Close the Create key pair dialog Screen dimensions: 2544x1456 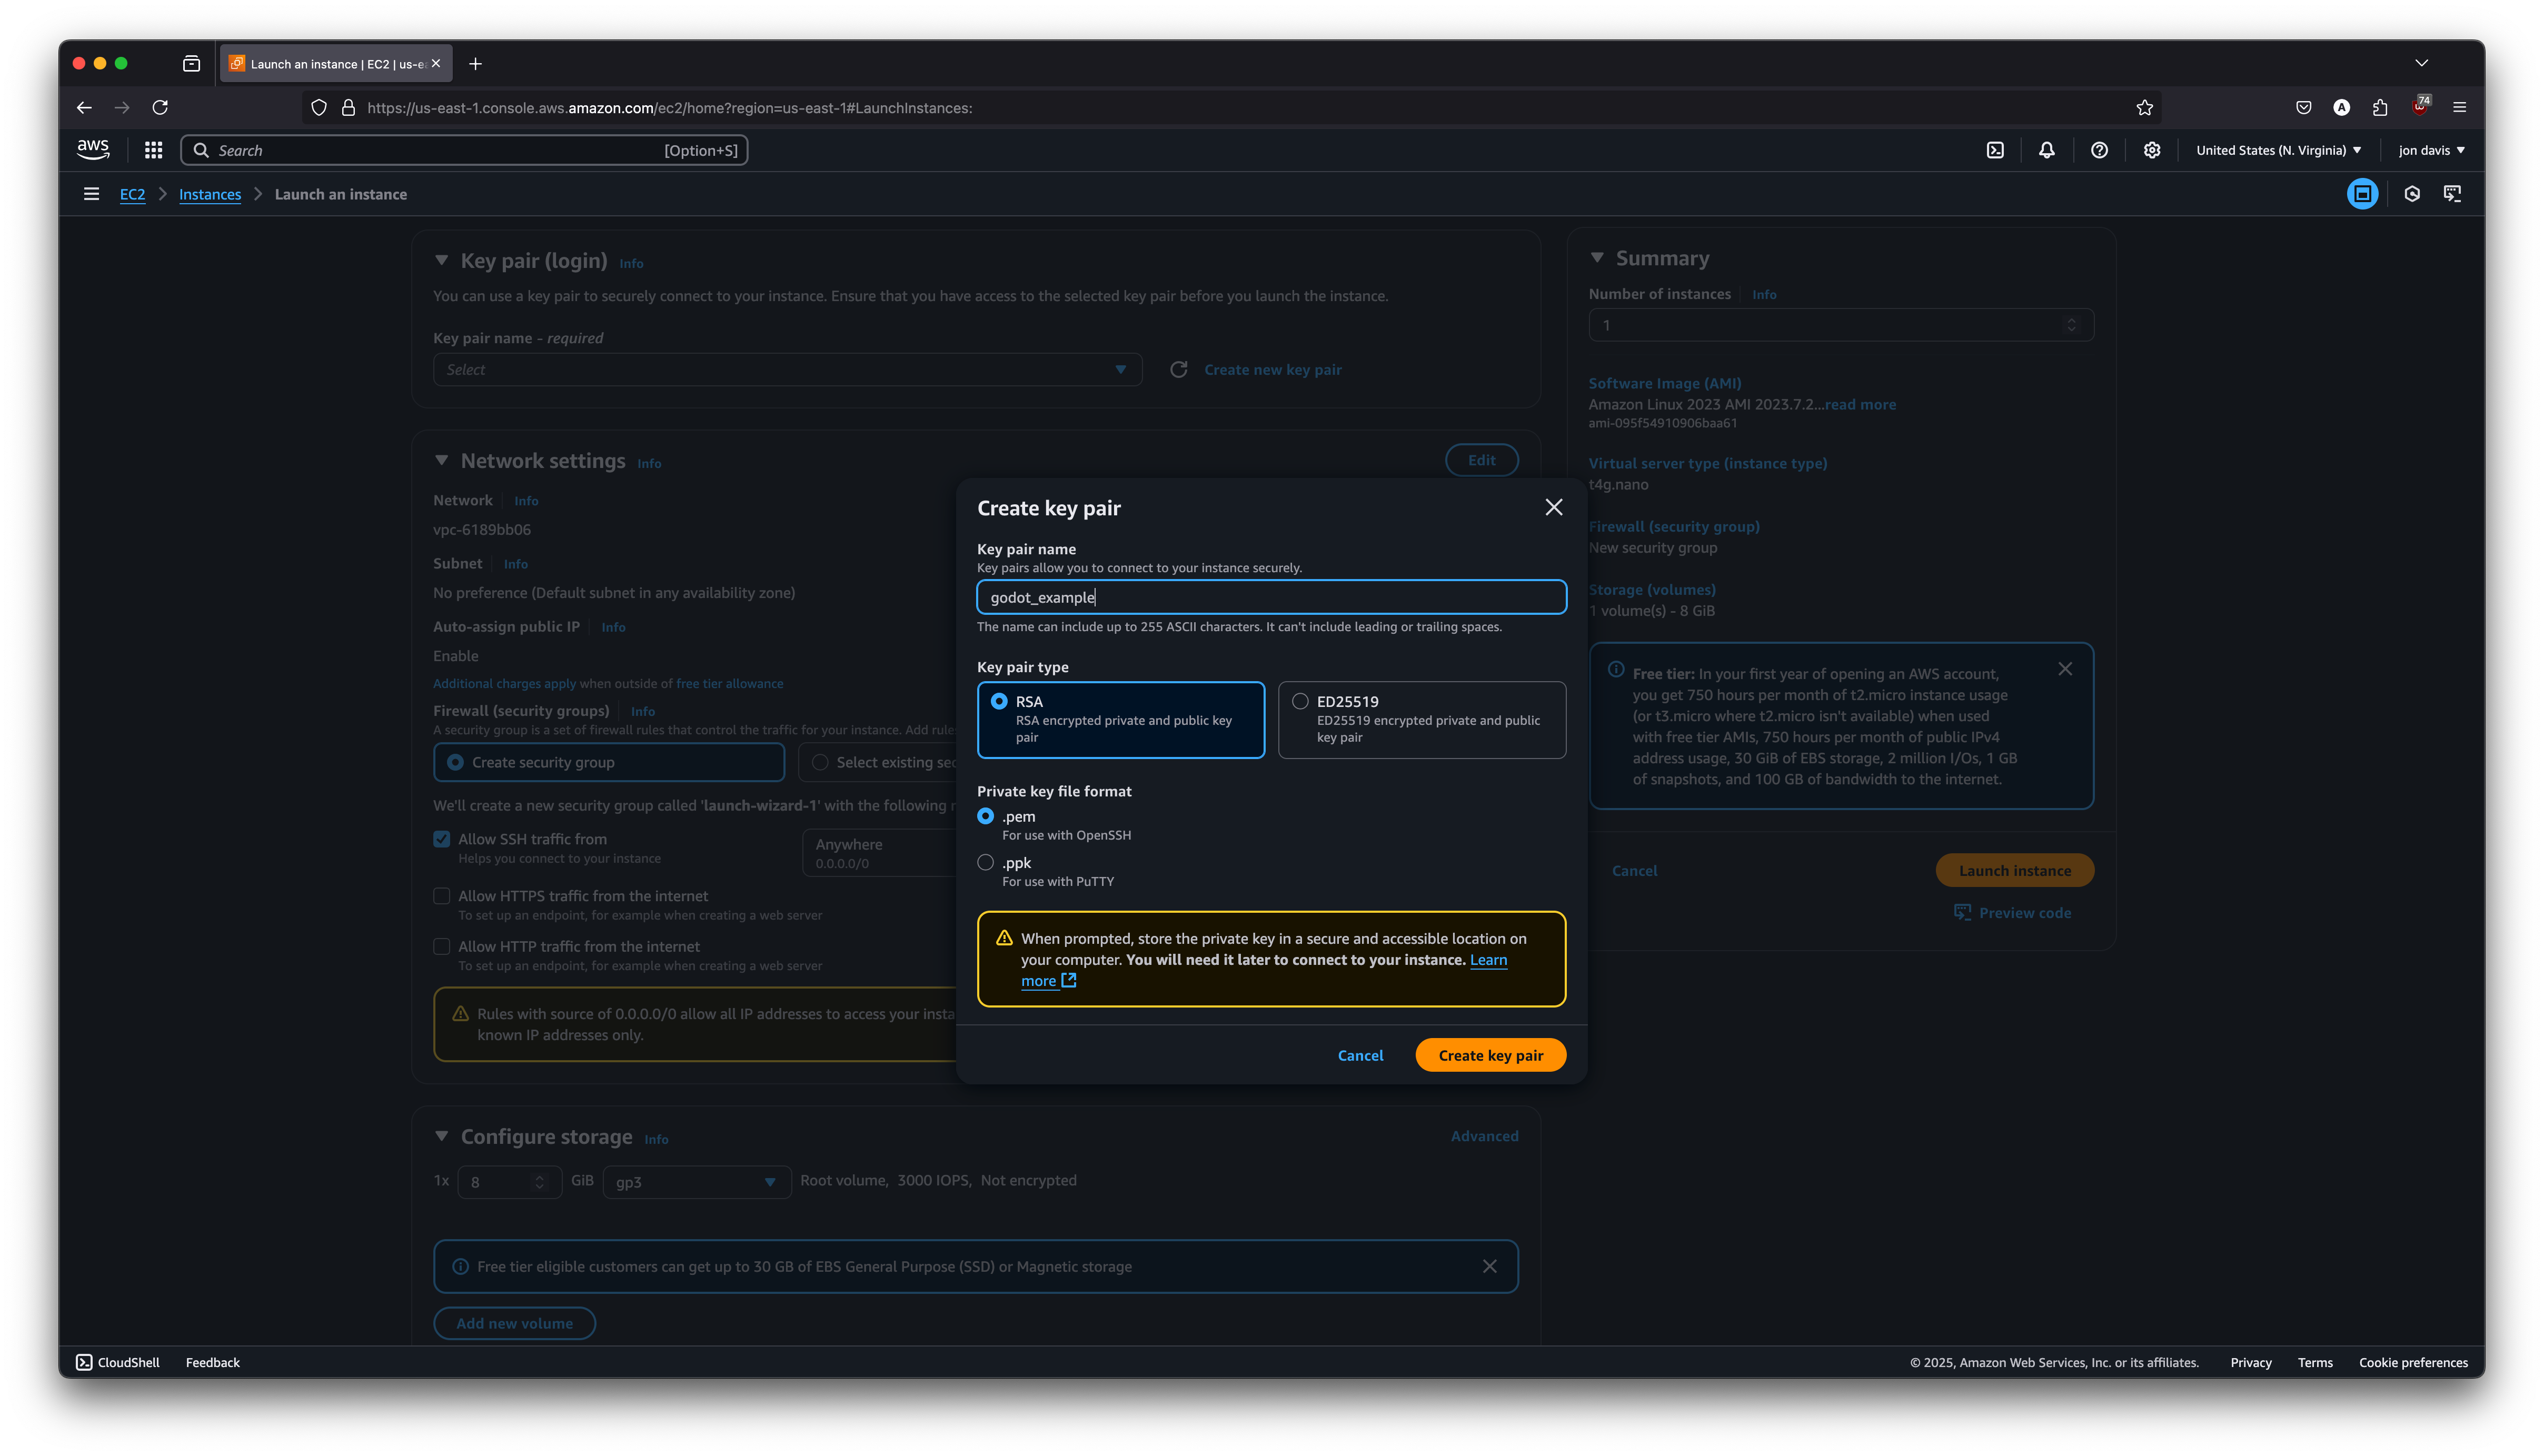point(1553,508)
